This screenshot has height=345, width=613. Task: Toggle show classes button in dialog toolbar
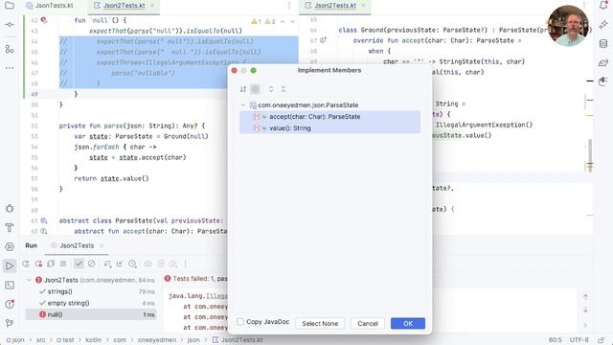256,89
